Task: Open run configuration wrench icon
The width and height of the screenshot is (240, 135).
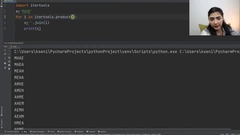Action: [x=5, y=54]
